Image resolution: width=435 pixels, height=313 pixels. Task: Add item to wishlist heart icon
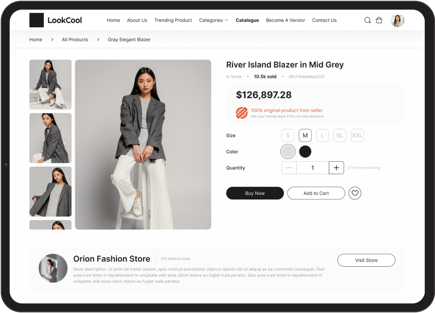(x=355, y=193)
